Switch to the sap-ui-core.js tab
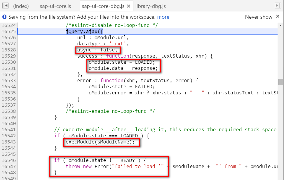The image size is (284, 180). click(55, 6)
